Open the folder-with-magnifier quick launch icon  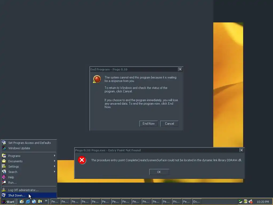coord(40,202)
